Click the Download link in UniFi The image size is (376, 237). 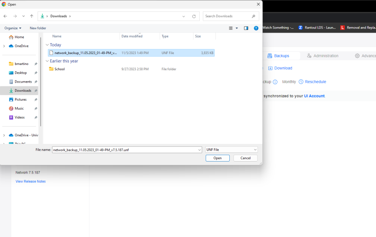point(280,68)
